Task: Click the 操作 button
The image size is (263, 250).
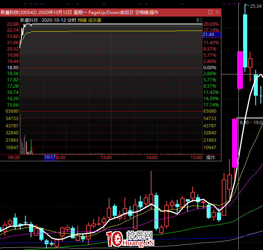Action: click(210, 158)
